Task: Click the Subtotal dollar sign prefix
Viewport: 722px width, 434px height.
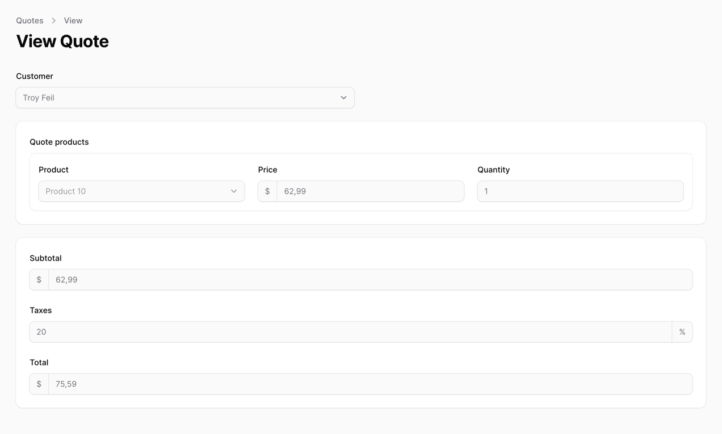Action: click(39, 280)
